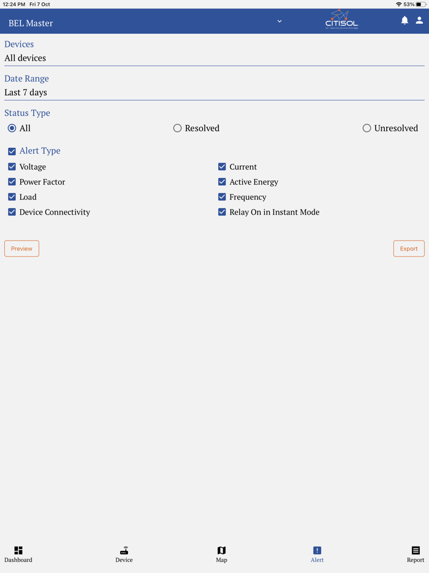The height and width of the screenshot is (573, 429).
Task: Open the Last 7 days date range
Action: pos(214,93)
